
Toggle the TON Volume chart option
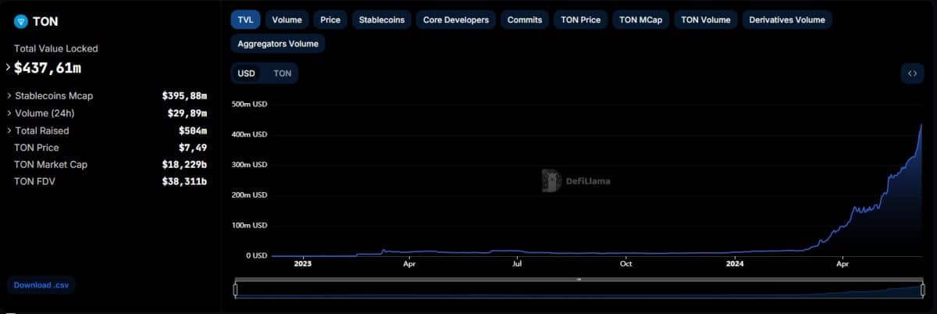(706, 20)
